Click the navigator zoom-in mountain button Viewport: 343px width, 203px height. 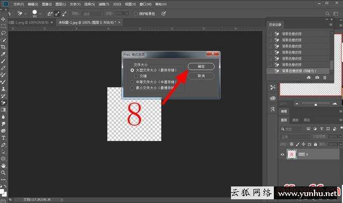[334, 104]
